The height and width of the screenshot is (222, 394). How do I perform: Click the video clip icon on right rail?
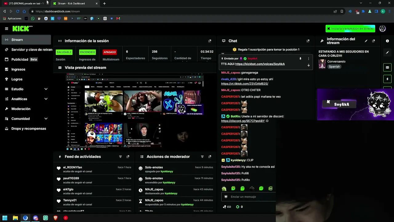click(387, 67)
